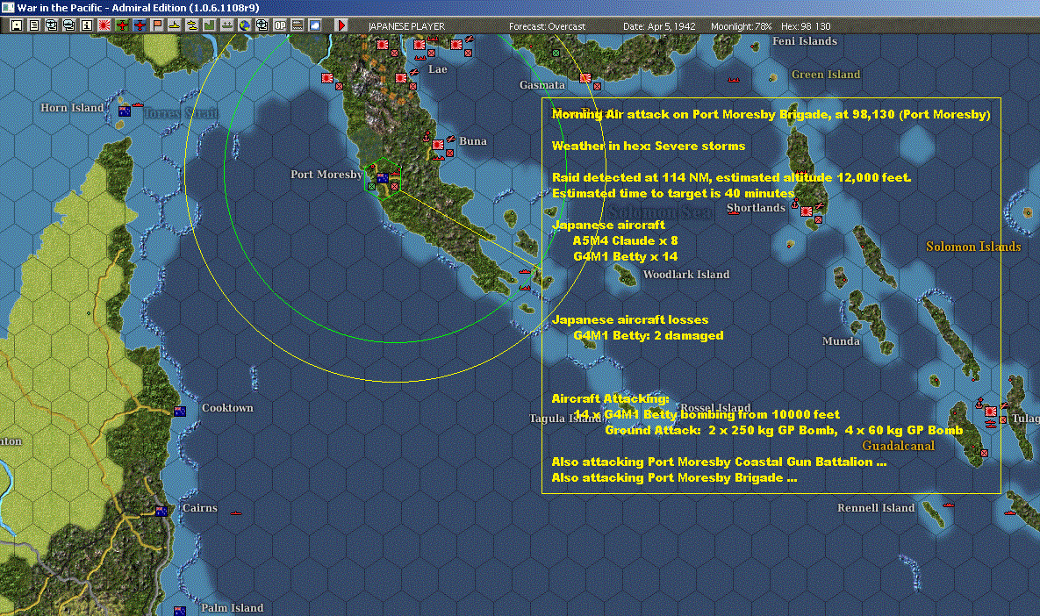Click the Cooktown map label
The width and height of the screenshot is (1040, 616).
[227, 408]
